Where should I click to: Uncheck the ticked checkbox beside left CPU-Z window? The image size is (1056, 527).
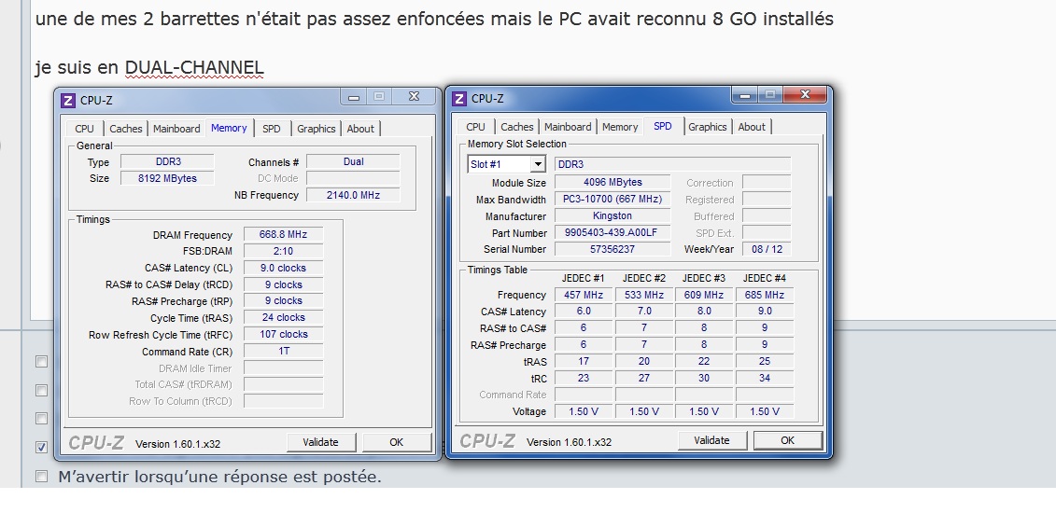[x=41, y=447]
